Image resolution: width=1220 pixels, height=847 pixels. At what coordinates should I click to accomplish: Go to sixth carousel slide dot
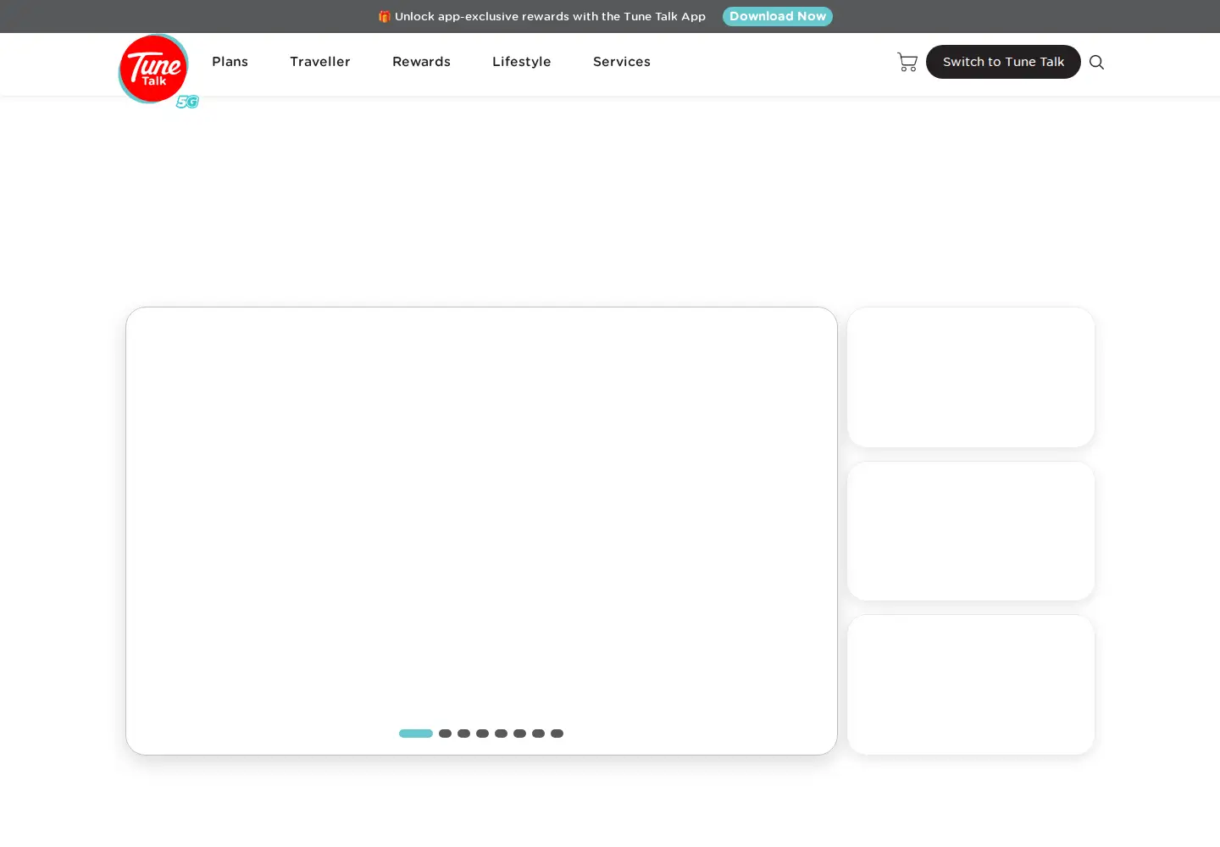click(519, 734)
